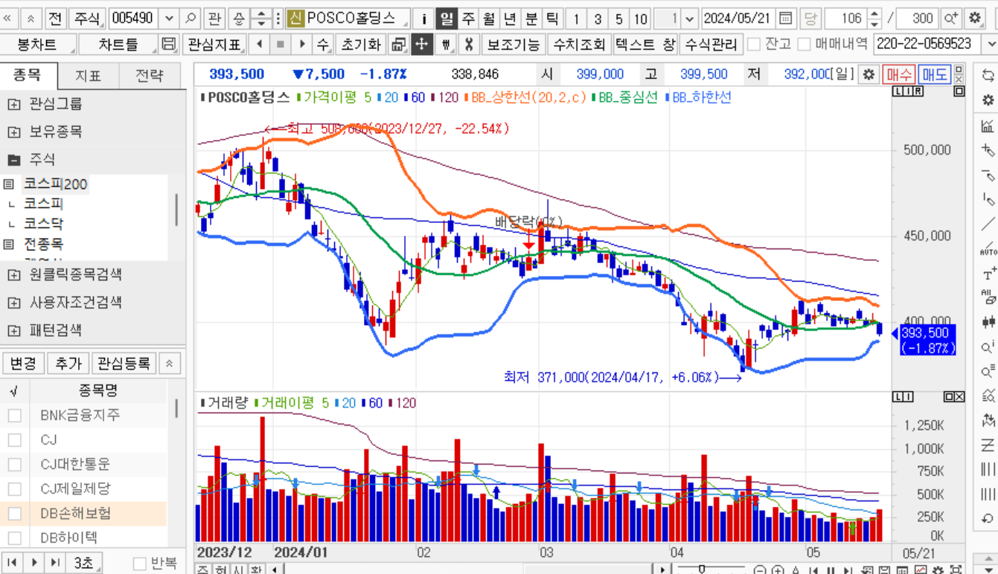Click the save chart layout disk icon

tap(169, 45)
